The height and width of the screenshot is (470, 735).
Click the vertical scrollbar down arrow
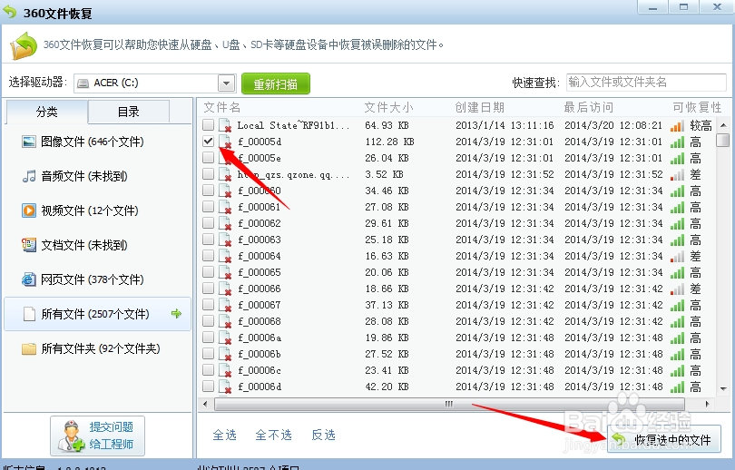point(723,388)
